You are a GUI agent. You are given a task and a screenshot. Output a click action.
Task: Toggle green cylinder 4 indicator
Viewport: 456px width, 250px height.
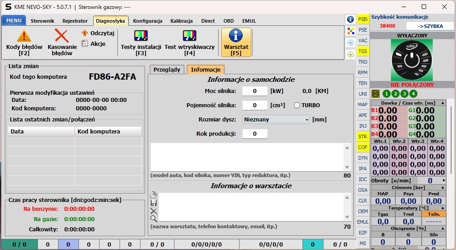(413, 93)
